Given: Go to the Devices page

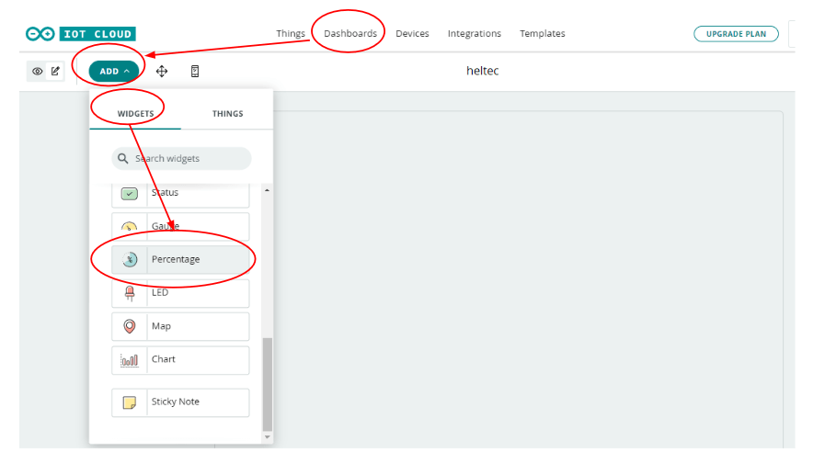Looking at the screenshot, I should click(x=412, y=34).
